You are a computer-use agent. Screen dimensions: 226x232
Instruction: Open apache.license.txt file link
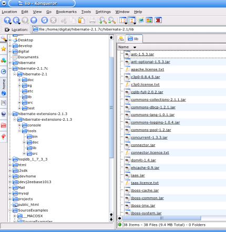[x=148, y=69]
